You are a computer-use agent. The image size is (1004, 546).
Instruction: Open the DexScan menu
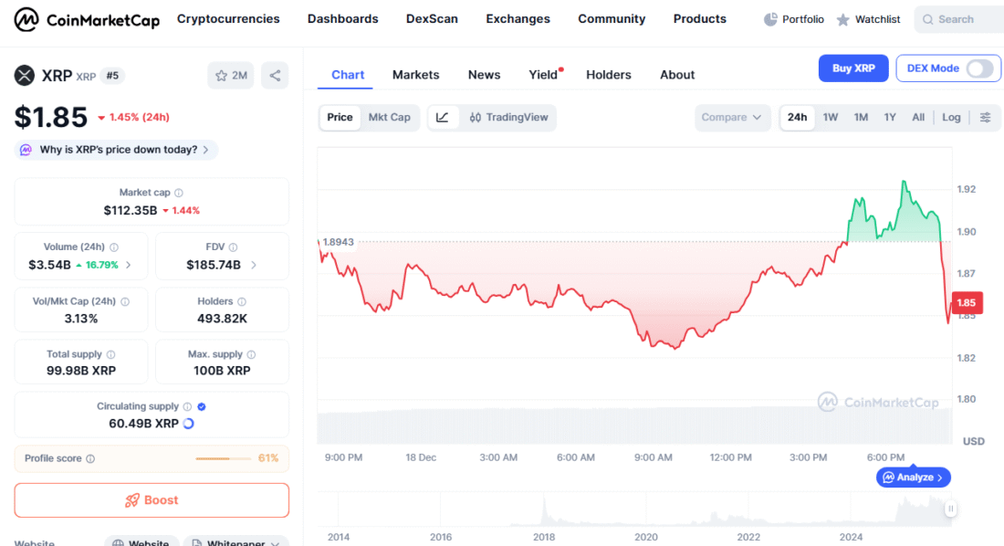click(x=432, y=19)
